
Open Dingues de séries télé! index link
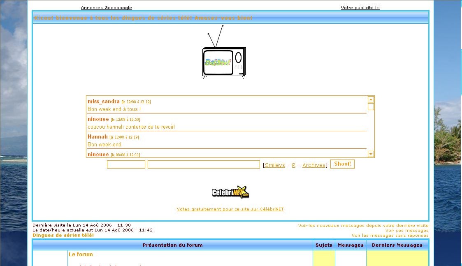click(63, 235)
